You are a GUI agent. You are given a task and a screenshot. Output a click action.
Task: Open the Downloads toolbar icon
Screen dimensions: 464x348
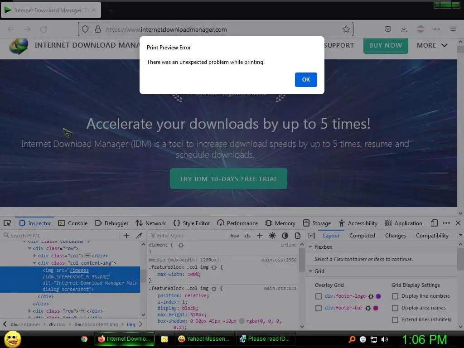(x=404, y=29)
